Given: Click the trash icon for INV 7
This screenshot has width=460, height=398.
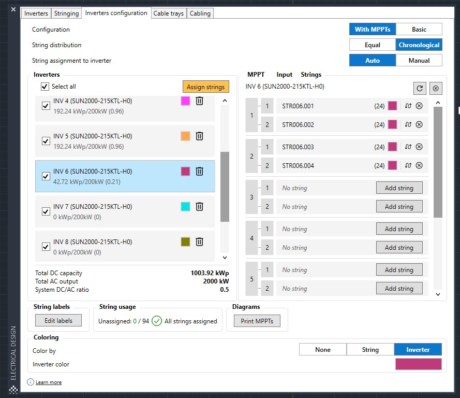Looking at the screenshot, I should [x=199, y=207].
